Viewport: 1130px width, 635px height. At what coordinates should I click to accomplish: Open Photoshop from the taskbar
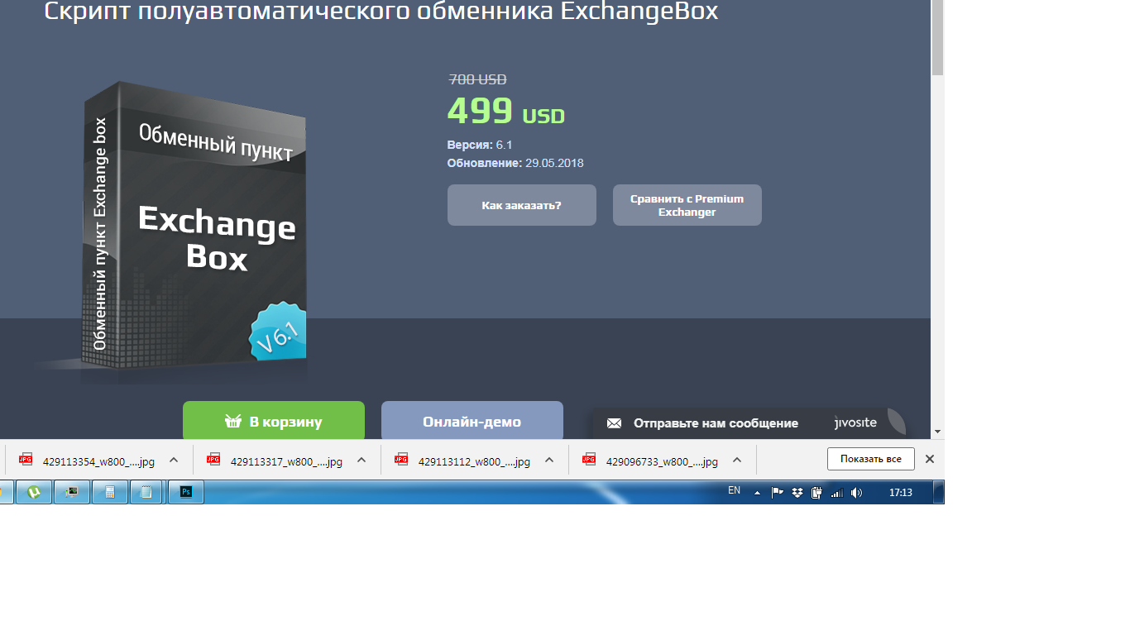(x=186, y=492)
